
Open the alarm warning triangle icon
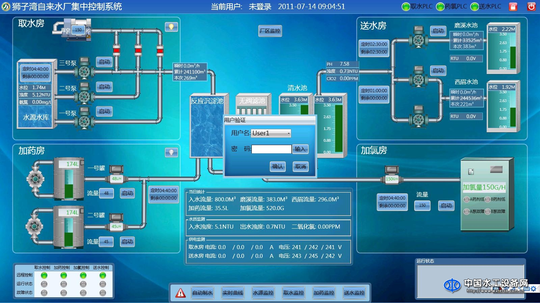pyautogui.click(x=181, y=293)
